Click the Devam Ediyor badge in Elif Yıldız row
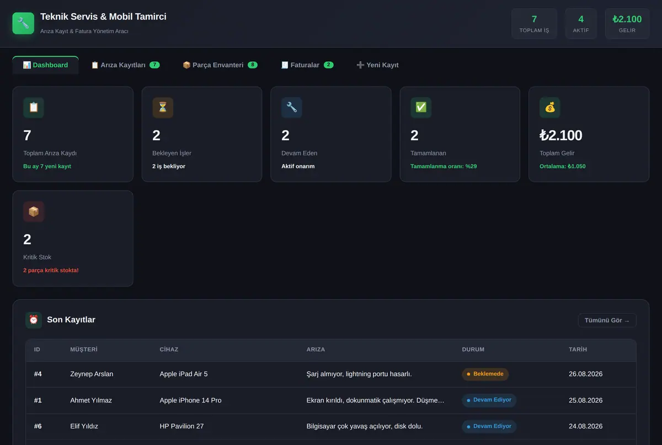 click(x=489, y=426)
